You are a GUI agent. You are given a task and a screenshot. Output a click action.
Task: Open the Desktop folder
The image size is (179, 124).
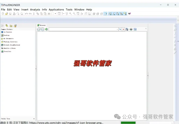[5, 35]
